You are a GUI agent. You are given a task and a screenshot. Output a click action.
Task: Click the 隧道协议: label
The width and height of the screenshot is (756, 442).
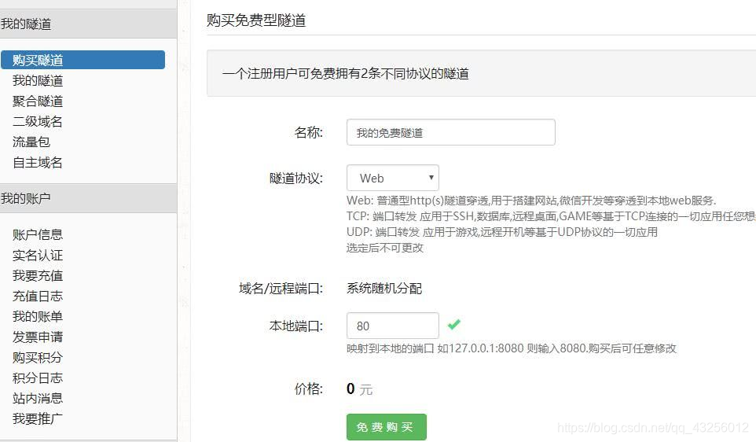296,179
